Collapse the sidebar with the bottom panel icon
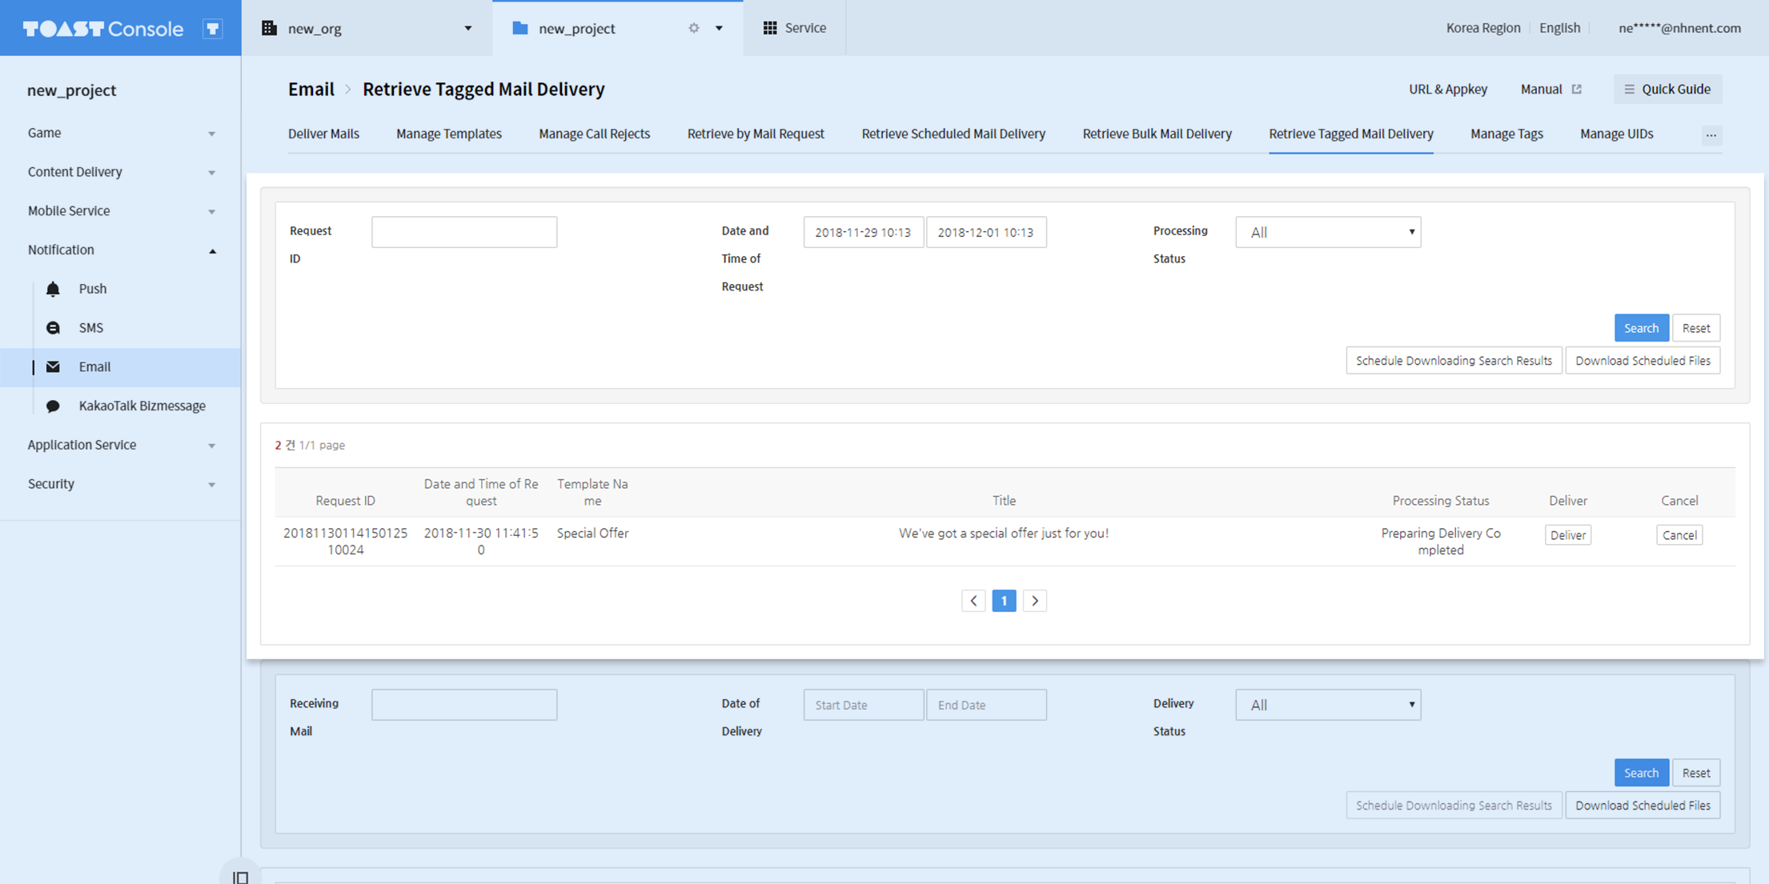 tap(240, 877)
